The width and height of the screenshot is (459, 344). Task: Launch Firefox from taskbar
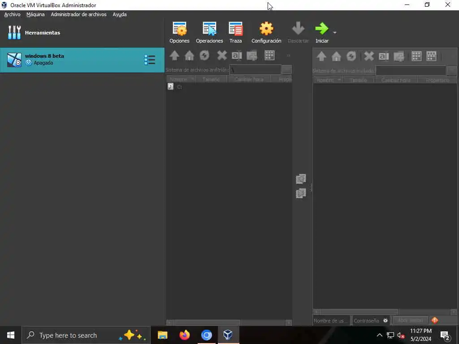pos(184,335)
